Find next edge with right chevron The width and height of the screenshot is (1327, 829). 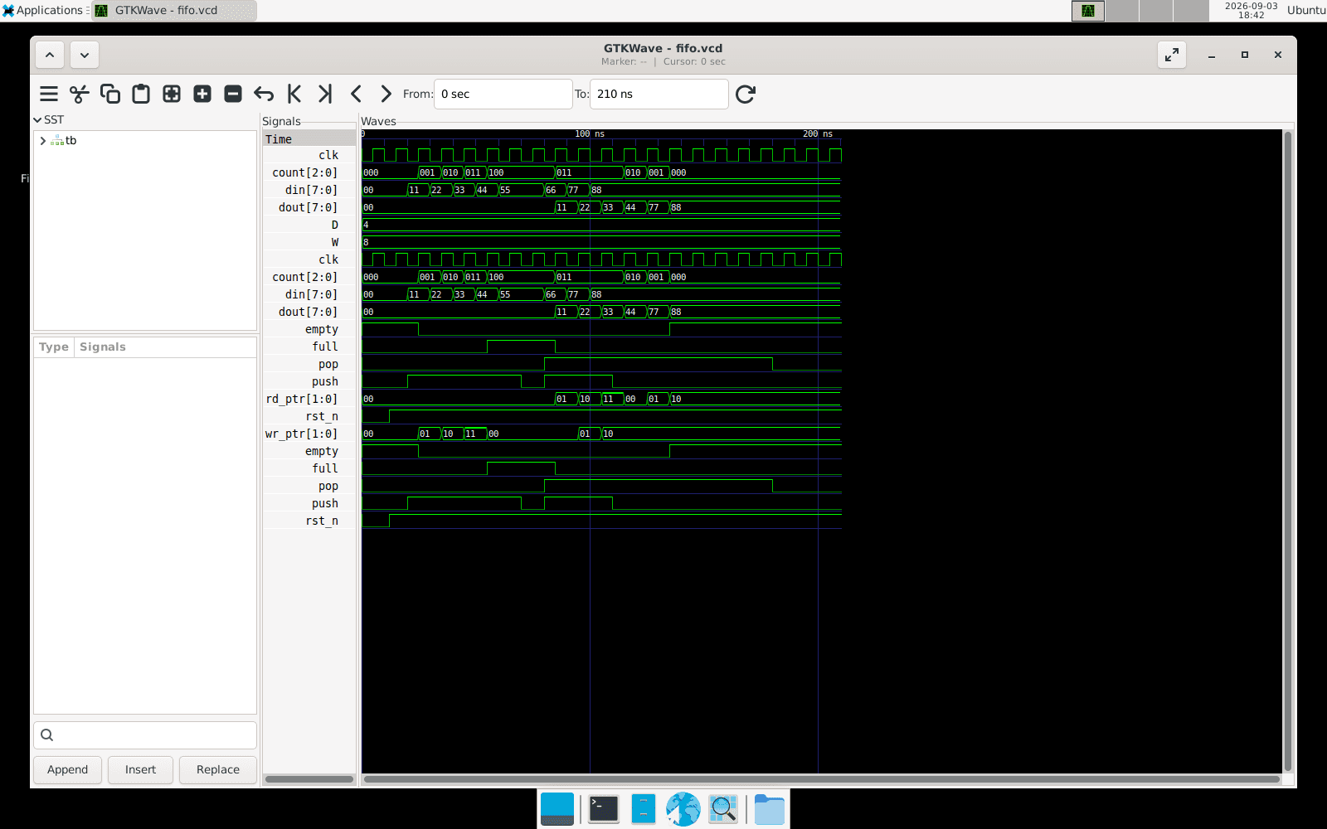pos(386,94)
